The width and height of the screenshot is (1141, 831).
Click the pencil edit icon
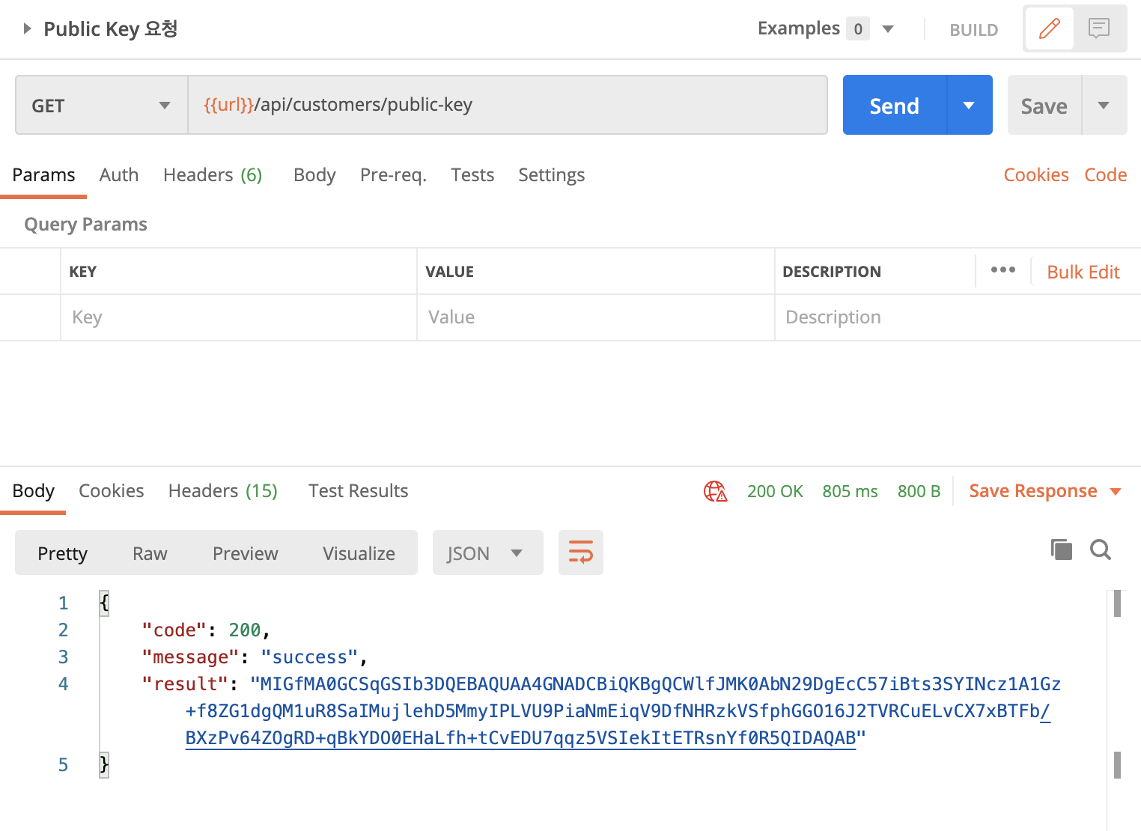click(1050, 28)
